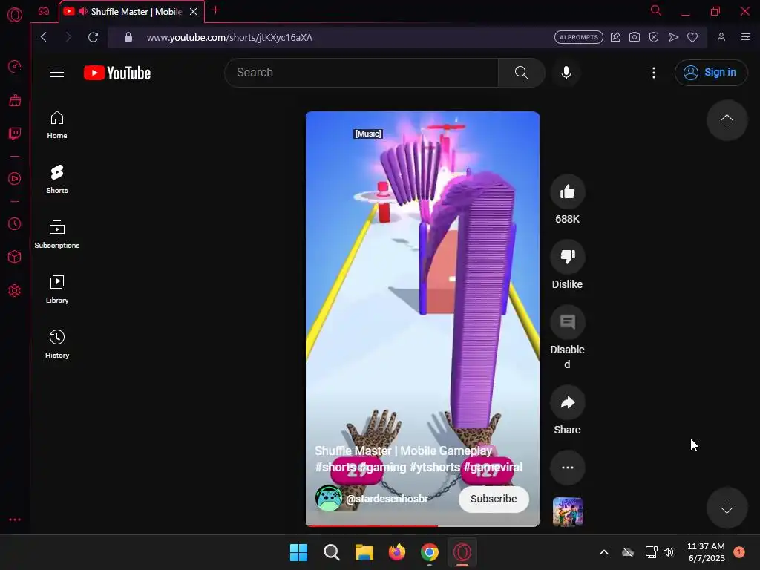Open Windows Start menu
Viewport: 760px width, 570px height.
pyautogui.click(x=298, y=552)
